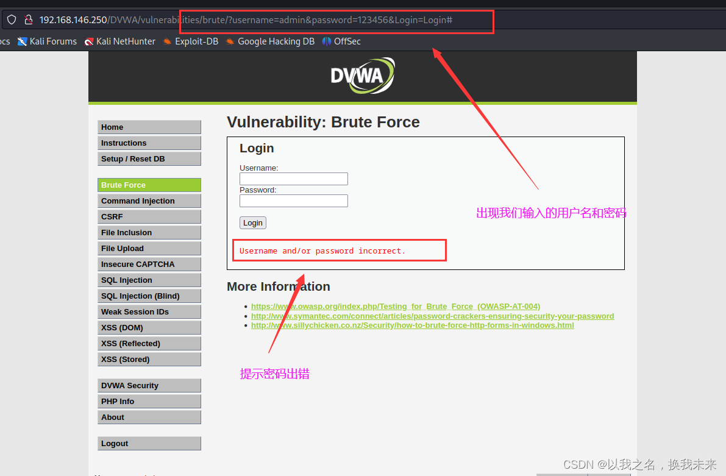
Task: Open the OWASP Testing for Brute Force link
Action: 396,306
